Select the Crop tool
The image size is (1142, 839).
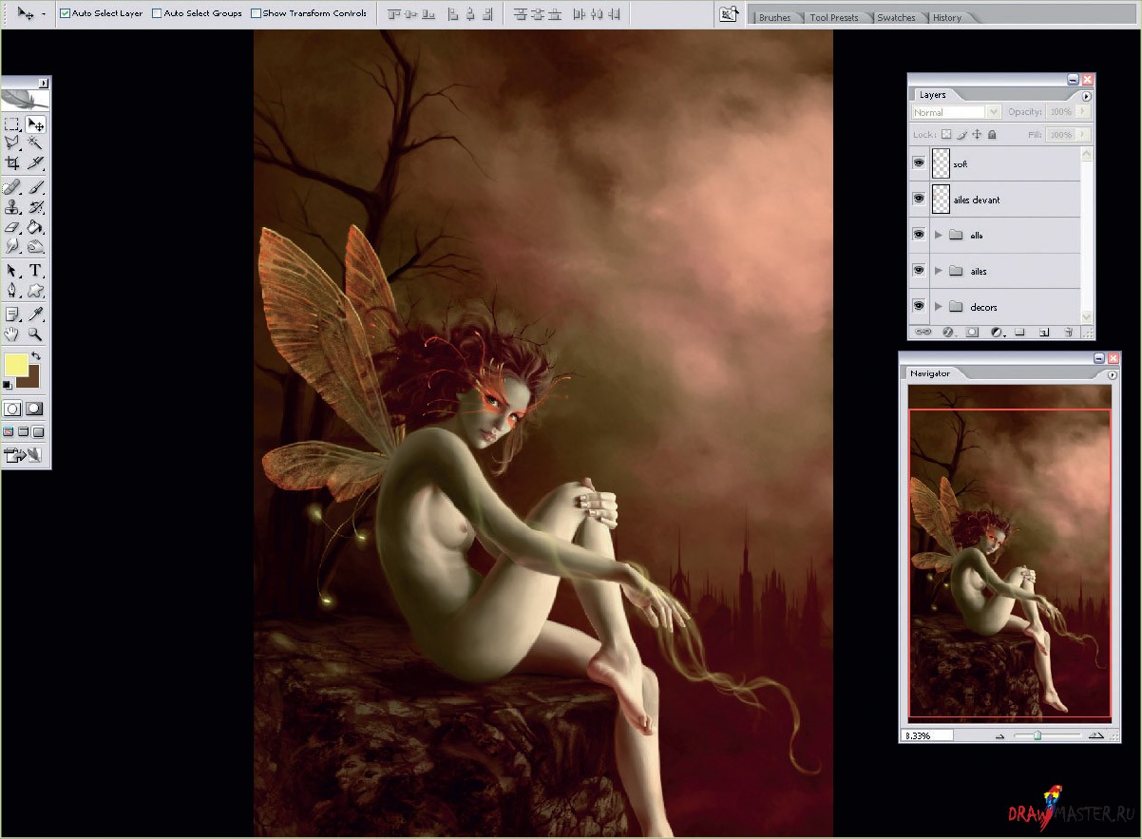coord(12,162)
